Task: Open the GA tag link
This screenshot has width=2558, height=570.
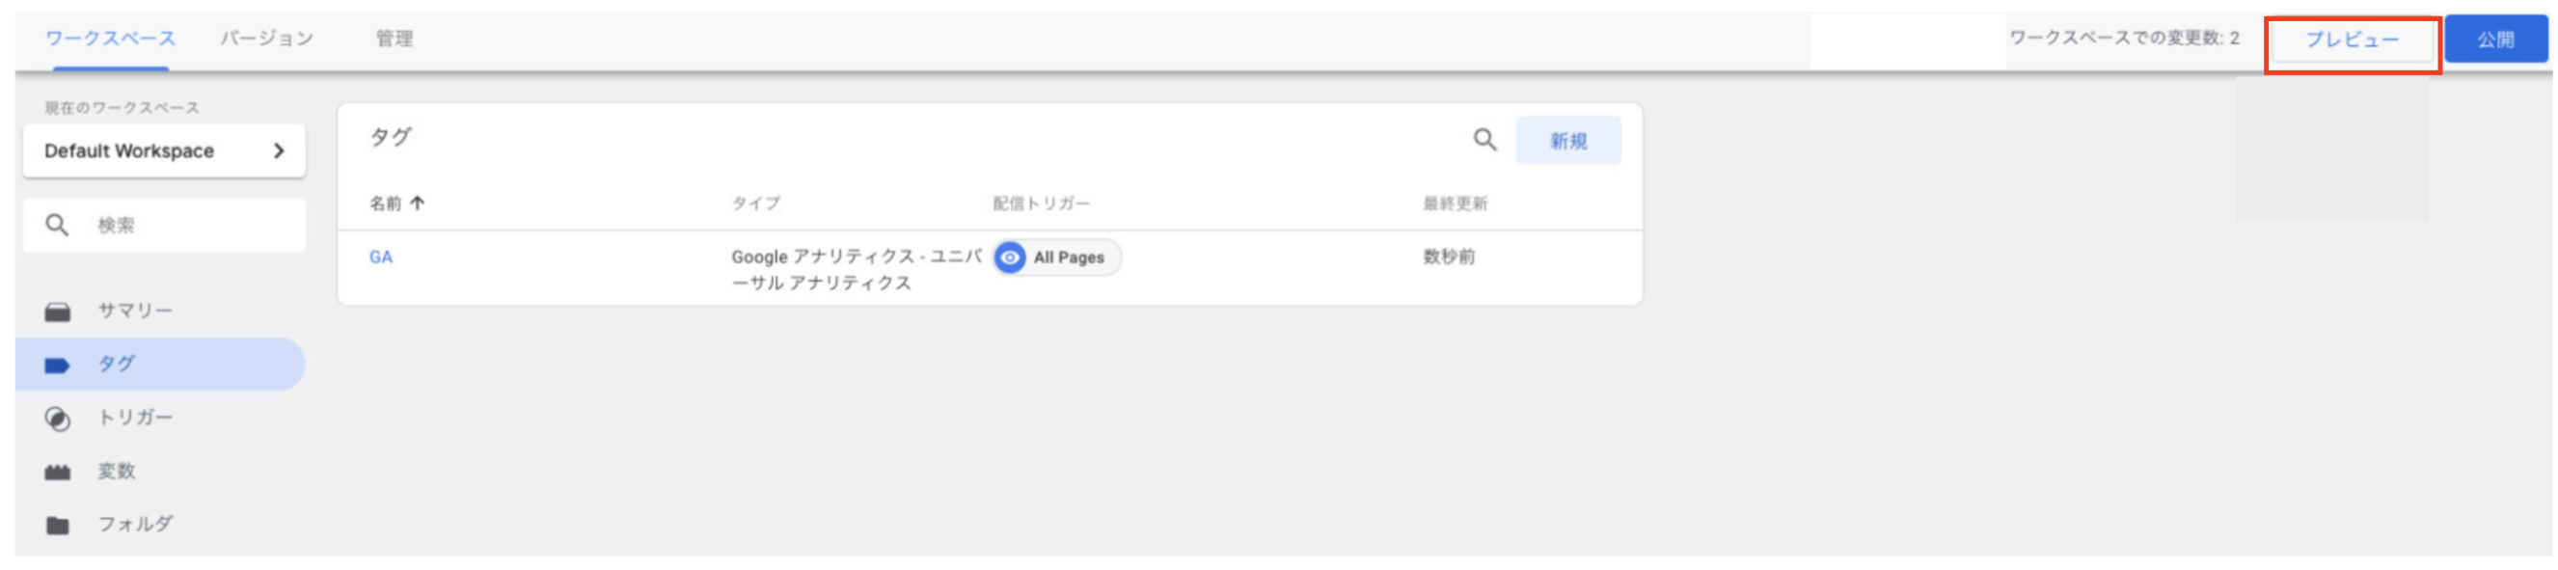Action: click(x=381, y=258)
